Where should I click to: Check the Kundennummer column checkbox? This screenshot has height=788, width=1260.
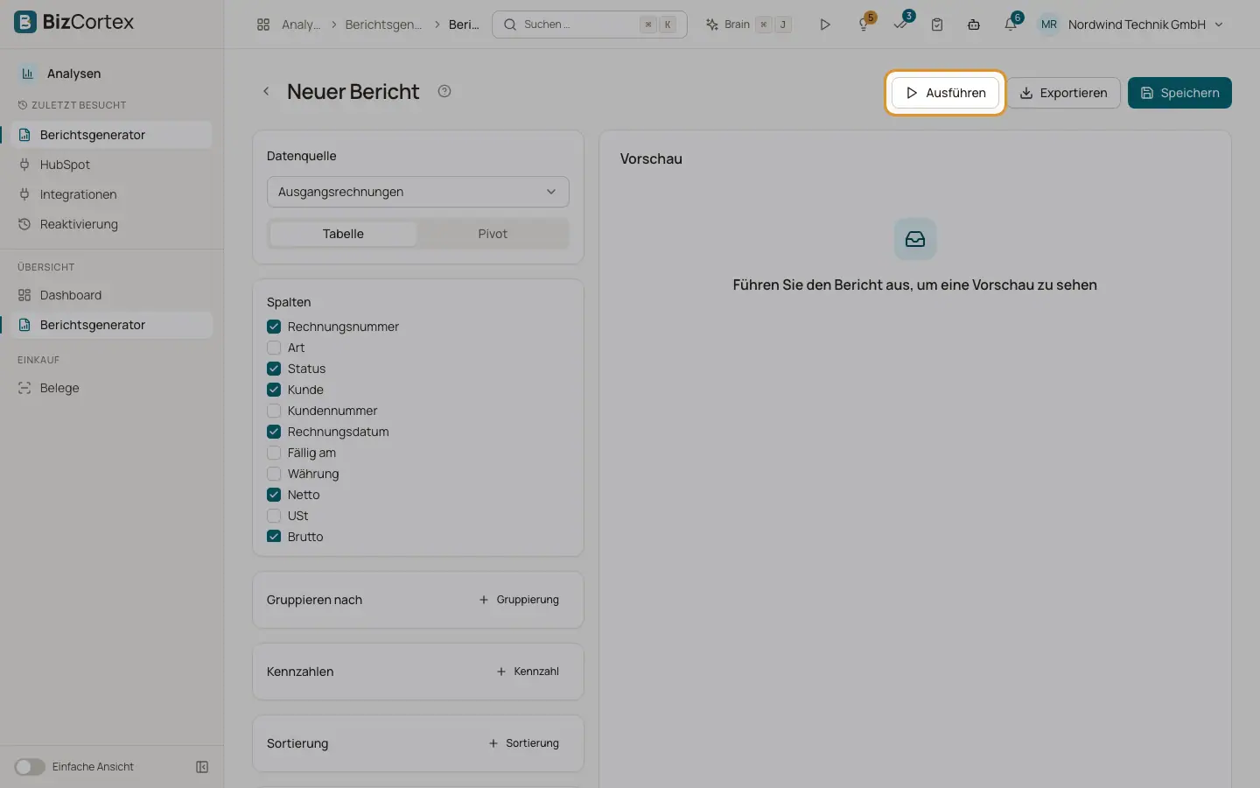tap(274, 411)
